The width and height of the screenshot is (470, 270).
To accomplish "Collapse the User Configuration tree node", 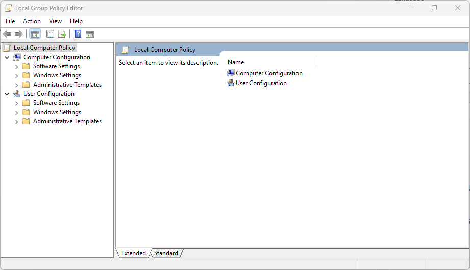I will pyautogui.click(x=7, y=94).
